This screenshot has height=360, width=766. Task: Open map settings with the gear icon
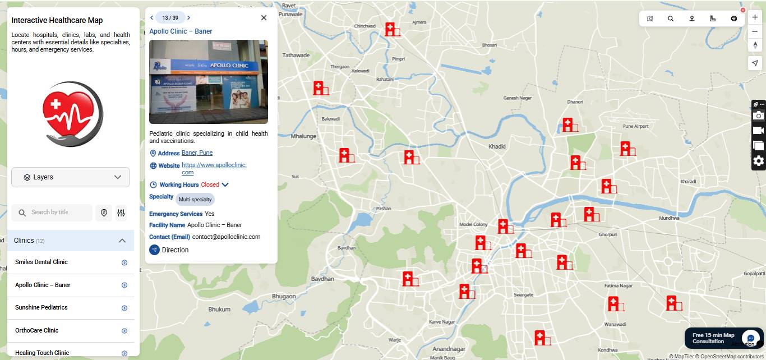point(758,161)
